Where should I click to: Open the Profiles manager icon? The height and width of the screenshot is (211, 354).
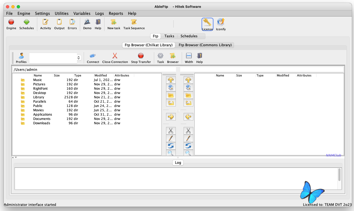21,56
